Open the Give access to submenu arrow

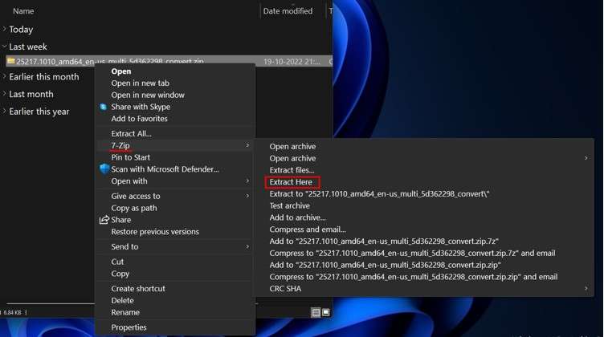(x=247, y=196)
